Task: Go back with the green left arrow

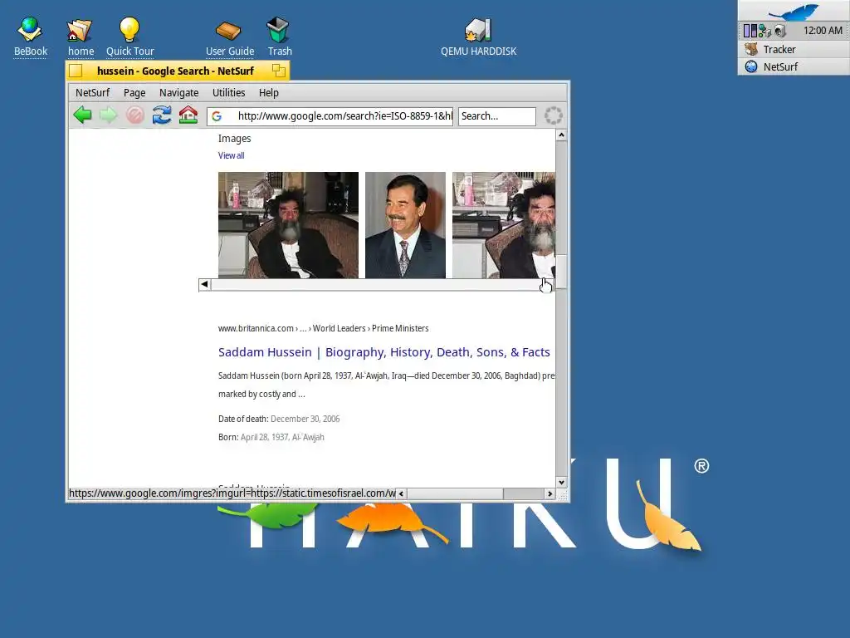Action: pyautogui.click(x=82, y=115)
